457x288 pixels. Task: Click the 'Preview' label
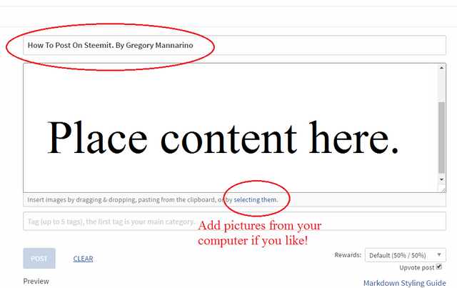click(x=36, y=282)
